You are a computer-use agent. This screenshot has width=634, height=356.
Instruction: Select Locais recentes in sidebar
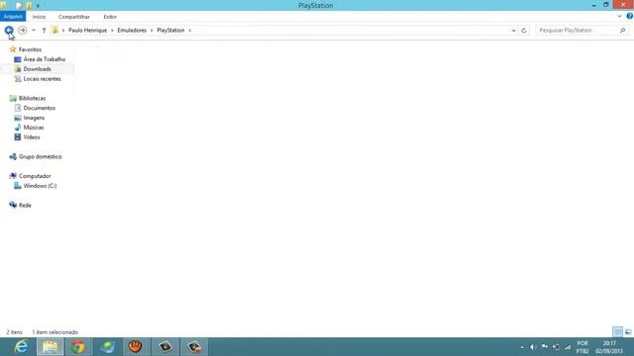coord(42,79)
